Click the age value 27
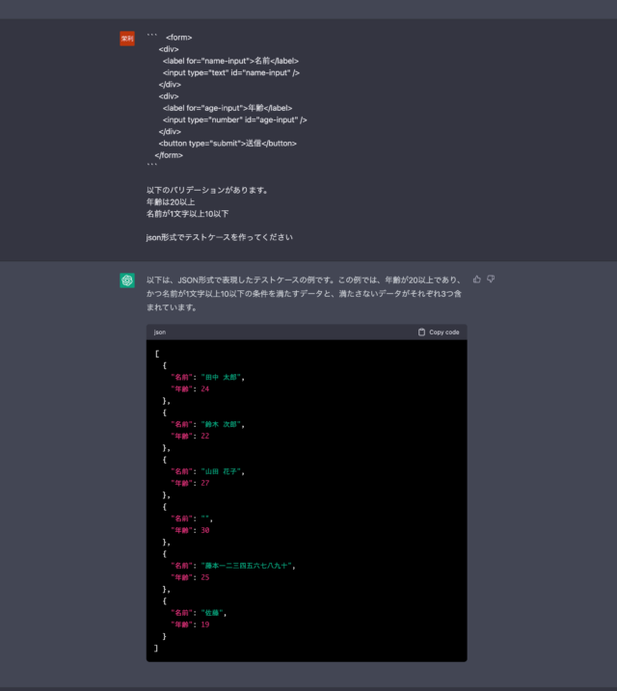617x691 pixels. (x=205, y=483)
